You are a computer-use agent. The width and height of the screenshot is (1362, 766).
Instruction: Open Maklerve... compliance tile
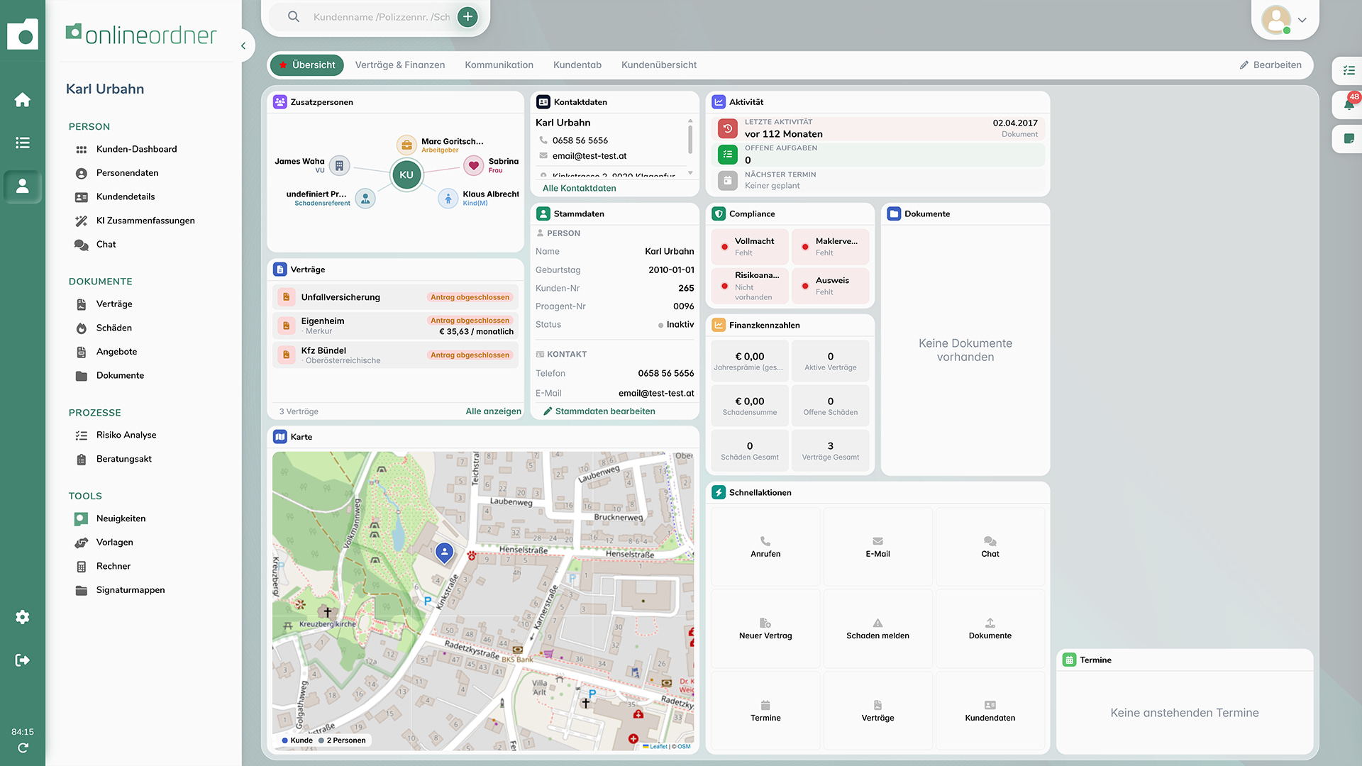(x=831, y=246)
